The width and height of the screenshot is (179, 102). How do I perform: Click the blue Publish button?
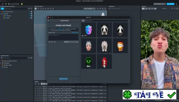coord(171,4)
